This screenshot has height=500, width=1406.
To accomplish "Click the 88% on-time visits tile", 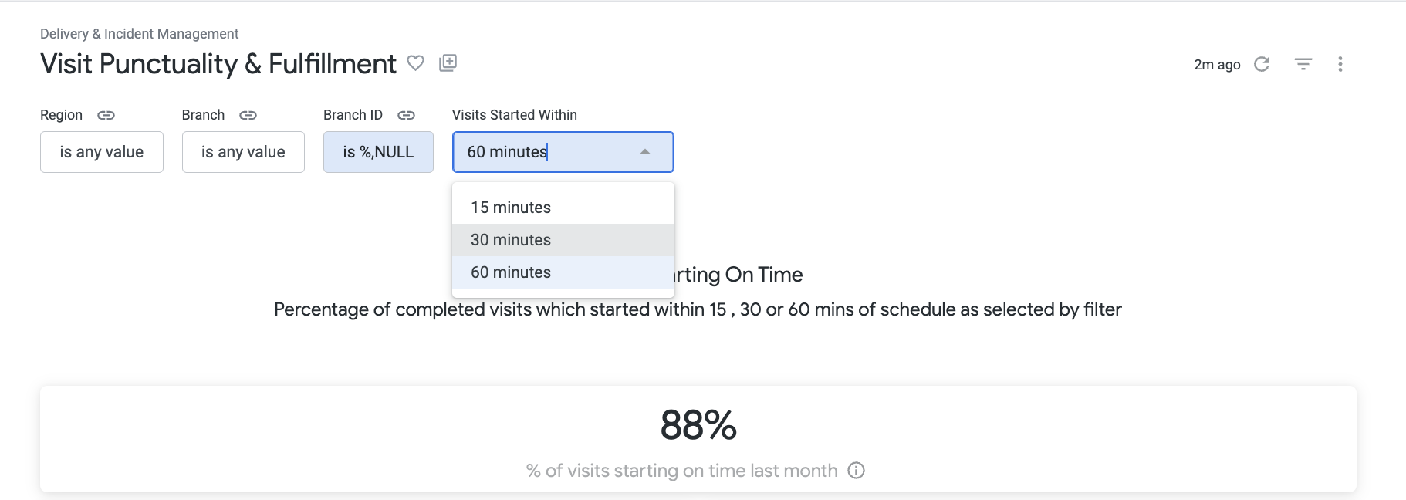I will 698,439.
